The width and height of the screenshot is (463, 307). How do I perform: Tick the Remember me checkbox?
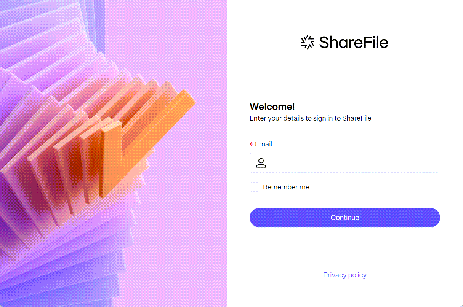coord(254,187)
